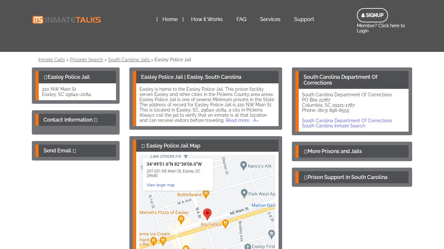Open South Carolina Jails breadcrumb link
This screenshot has width=444, height=249.
(129, 60)
